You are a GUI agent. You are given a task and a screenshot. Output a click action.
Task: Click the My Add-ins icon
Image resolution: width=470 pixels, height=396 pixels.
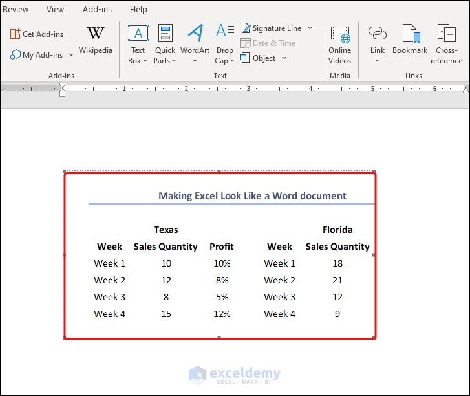15,54
